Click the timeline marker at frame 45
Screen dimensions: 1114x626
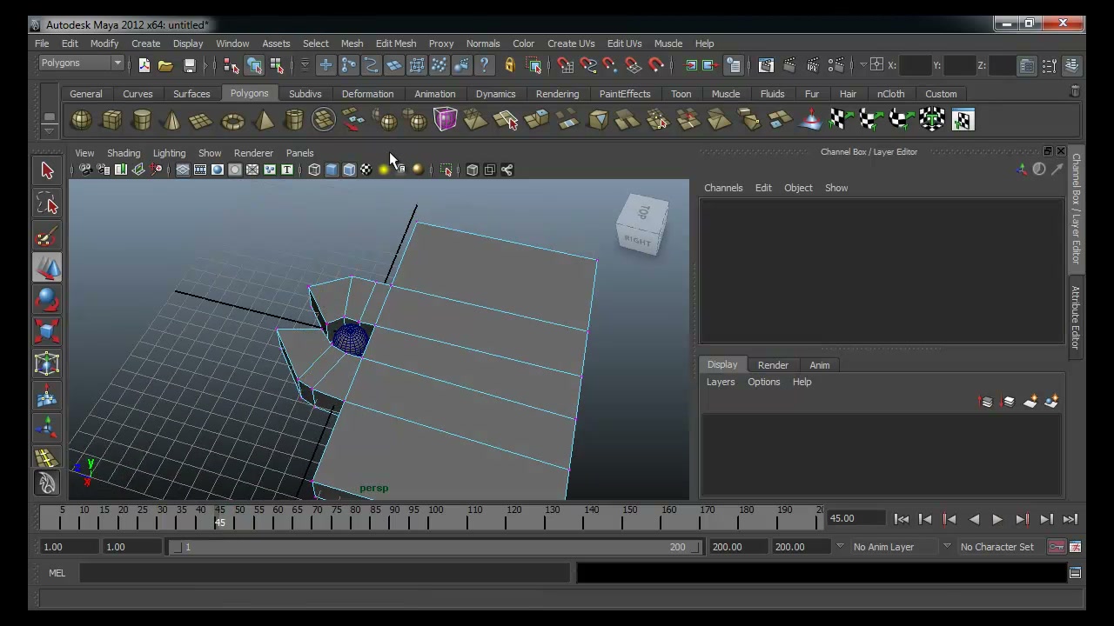coord(220,518)
